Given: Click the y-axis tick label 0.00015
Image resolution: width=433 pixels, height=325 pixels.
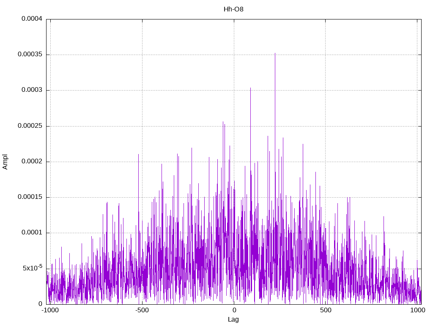Looking at the screenshot, I should coord(30,197).
